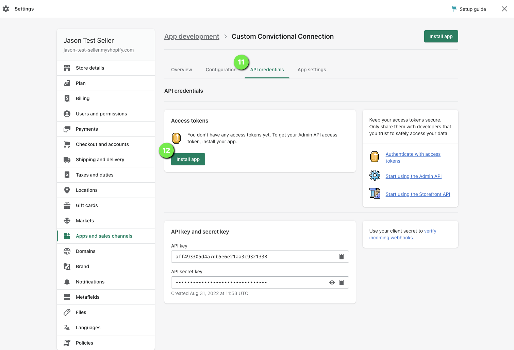Image resolution: width=514 pixels, height=350 pixels.
Task: Open Start using the Storefront API link
Action: [x=418, y=194]
